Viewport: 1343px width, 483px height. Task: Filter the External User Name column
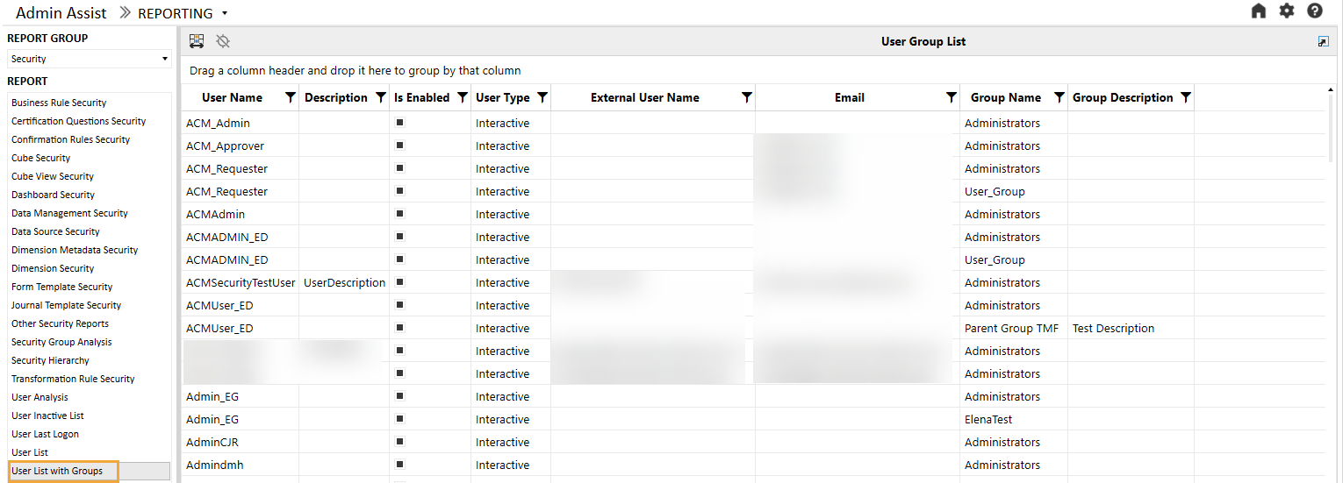[x=747, y=97]
